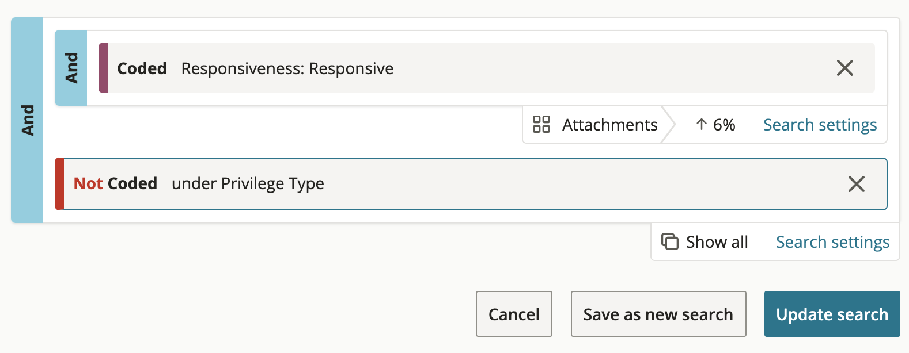Screen dimensions: 909x353
Task: Click Save as new search
Action: point(658,314)
